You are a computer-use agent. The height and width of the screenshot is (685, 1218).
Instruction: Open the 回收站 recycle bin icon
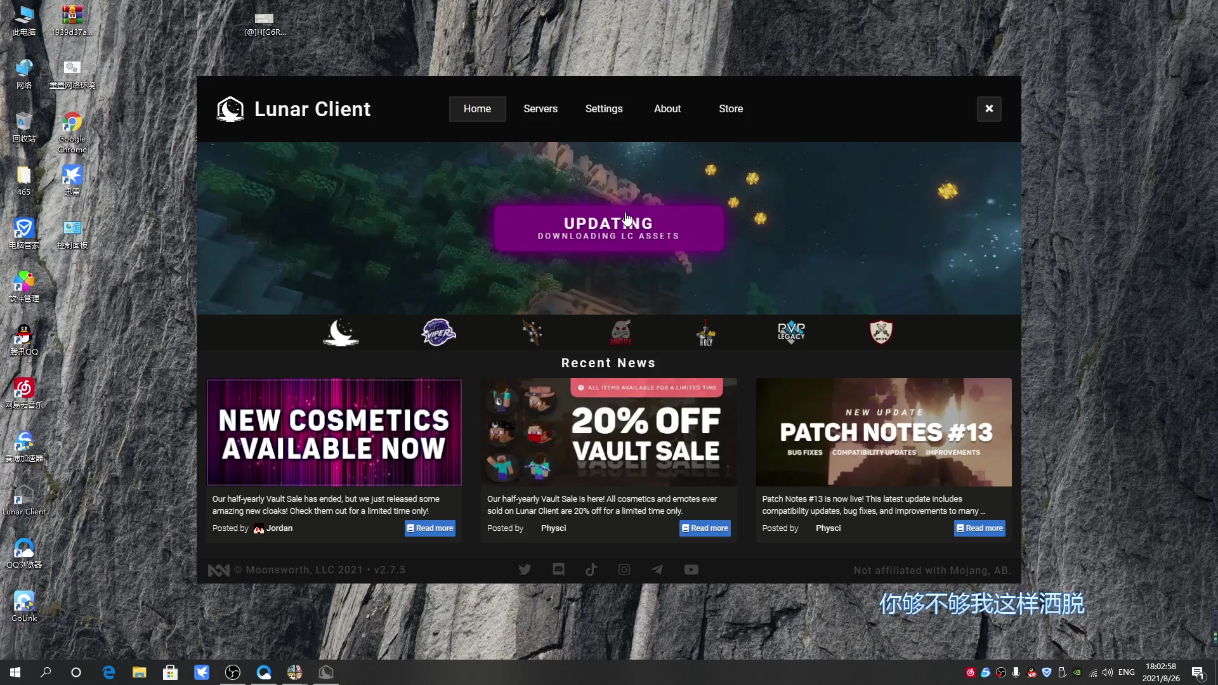[x=24, y=126]
